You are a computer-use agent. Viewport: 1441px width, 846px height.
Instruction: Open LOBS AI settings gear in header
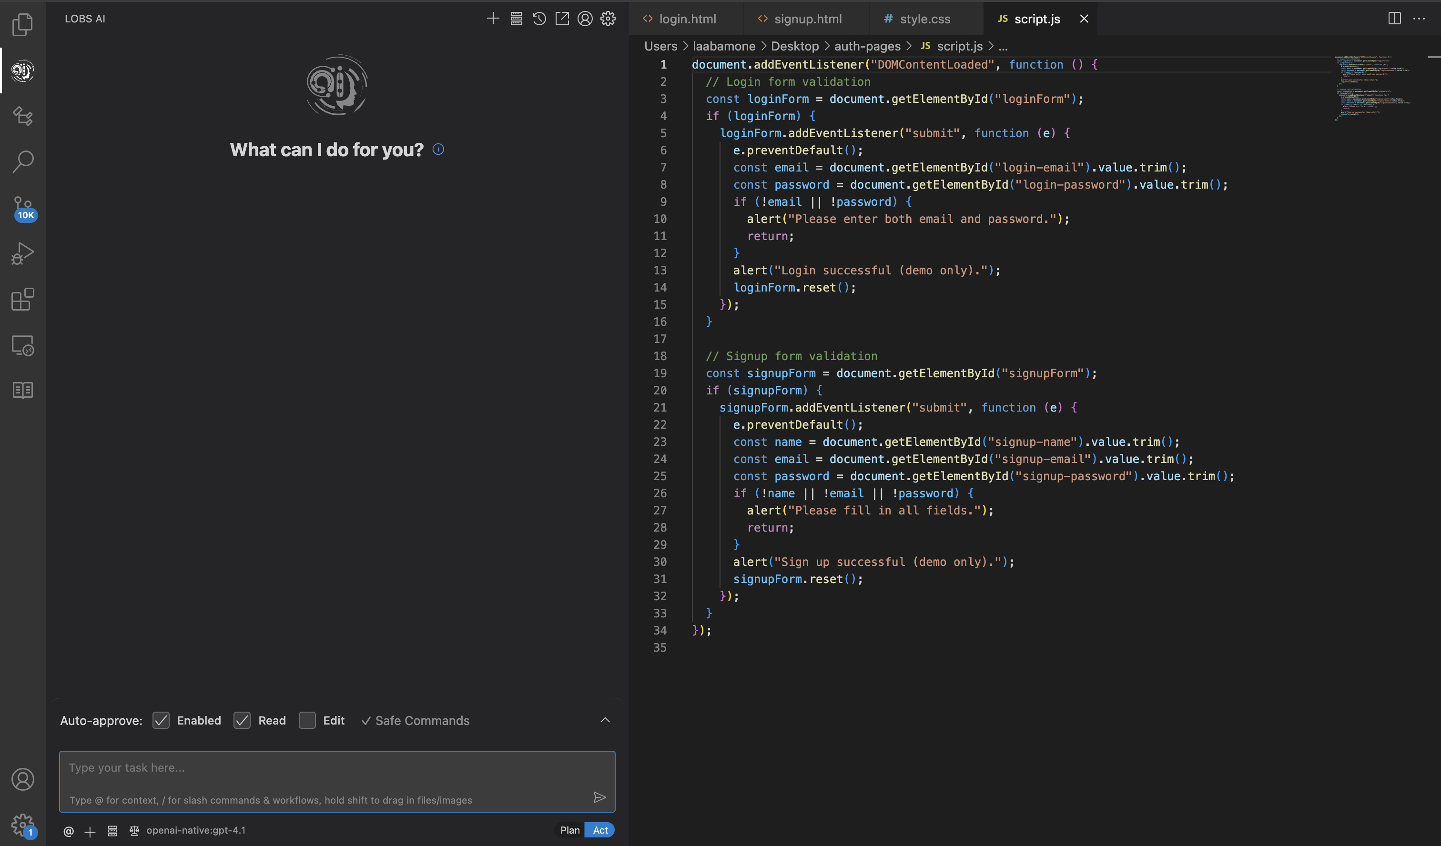click(x=608, y=19)
